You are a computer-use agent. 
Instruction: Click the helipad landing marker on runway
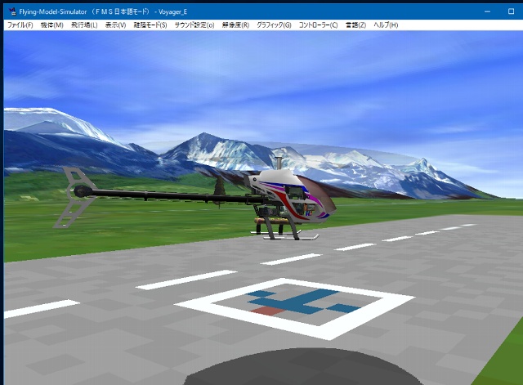pos(295,308)
